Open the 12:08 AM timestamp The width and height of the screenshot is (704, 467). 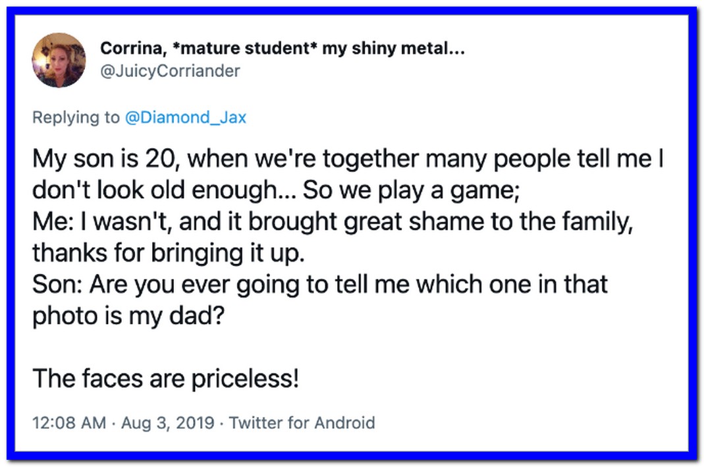pyautogui.click(x=69, y=423)
